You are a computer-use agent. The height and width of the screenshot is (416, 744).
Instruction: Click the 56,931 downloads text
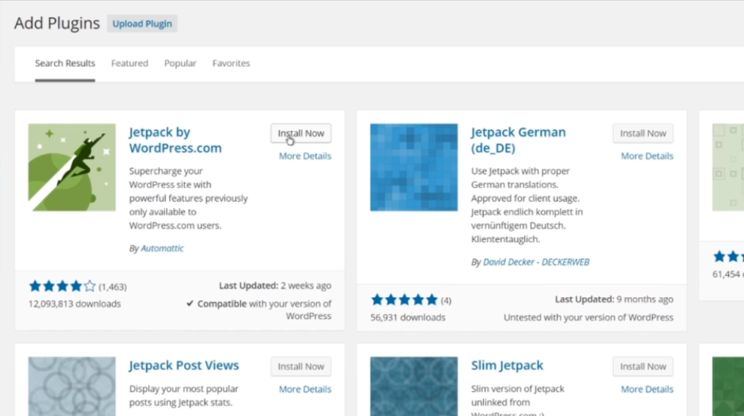click(x=408, y=318)
